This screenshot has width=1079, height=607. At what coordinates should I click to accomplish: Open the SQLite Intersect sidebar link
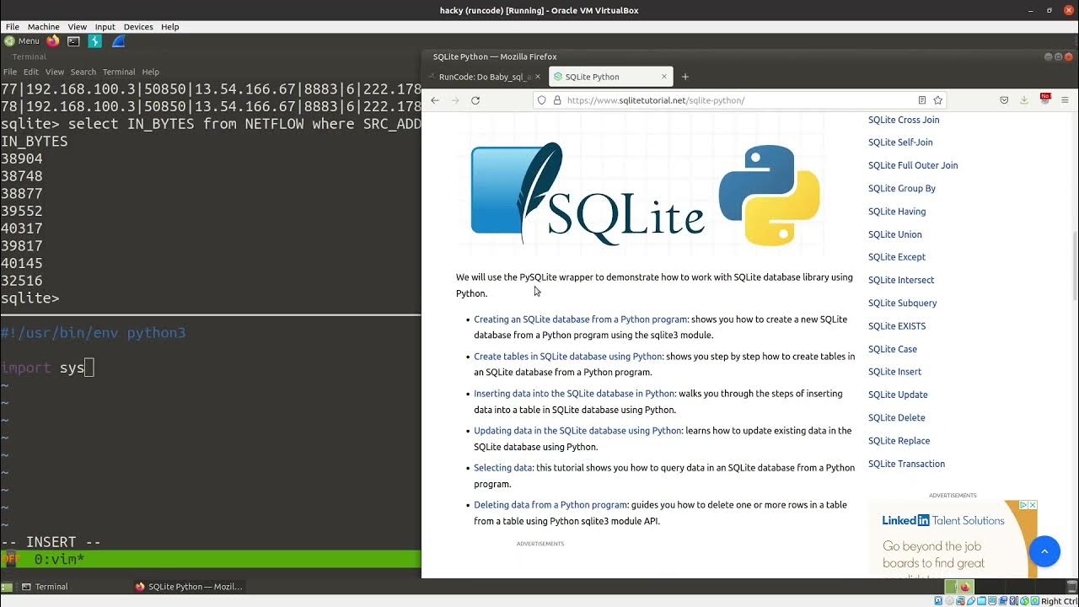[901, 280]
